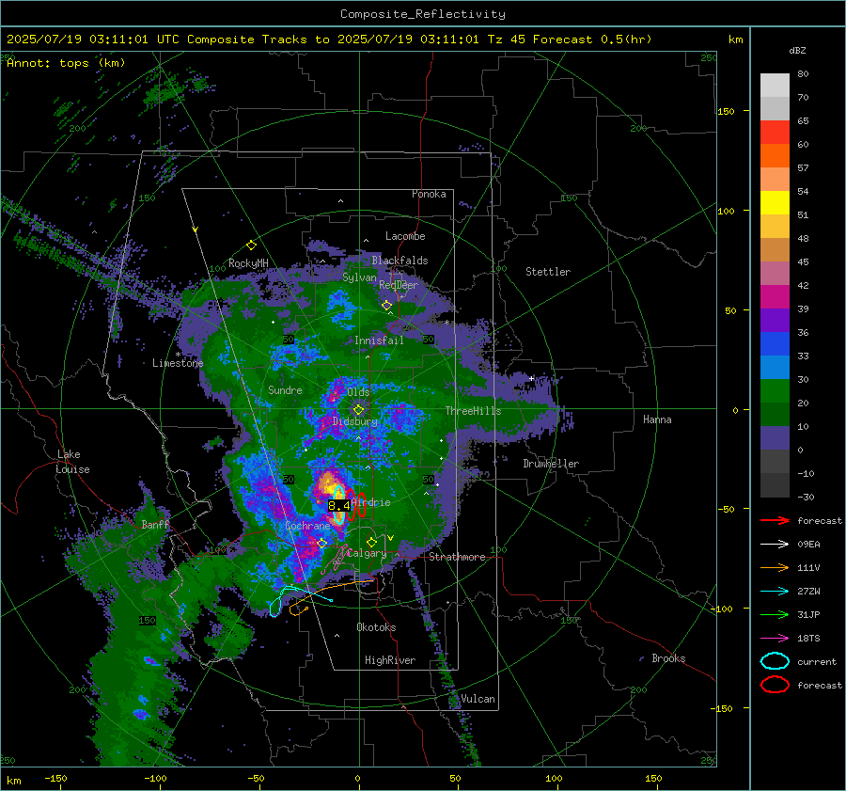846x791 pixels.
Task: Click the Composite_Reflectivity title
Action: pos(422,14)
